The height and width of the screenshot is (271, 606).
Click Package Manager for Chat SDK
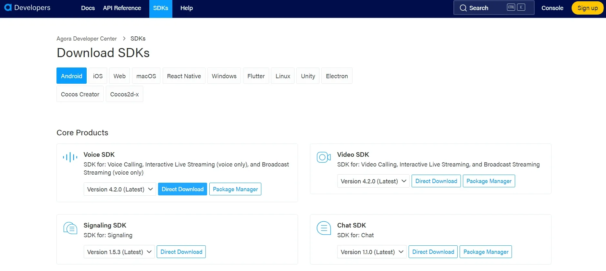(x=486, y=252)
